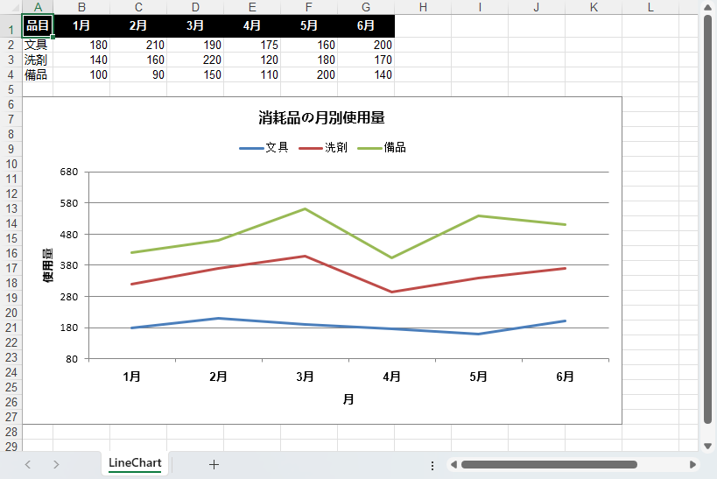Click the vertical scrollbar thumb
717x479 pixels.
(707, 220)
